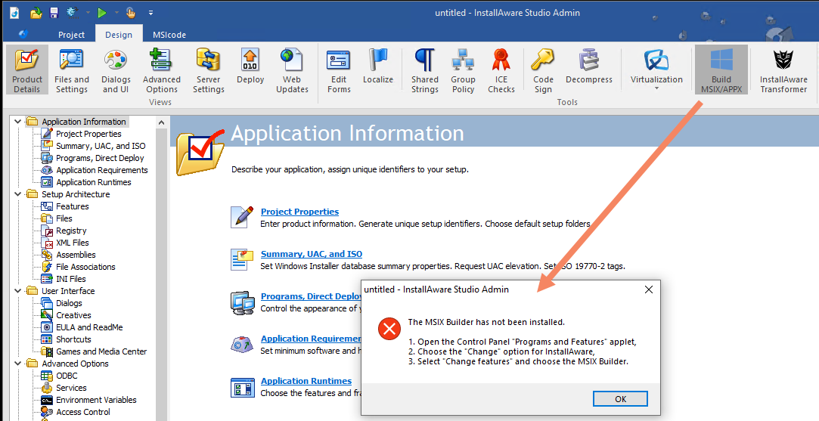819x421 pixels.
Task: Select ODBC in the tree
Action: pos(67,376)
